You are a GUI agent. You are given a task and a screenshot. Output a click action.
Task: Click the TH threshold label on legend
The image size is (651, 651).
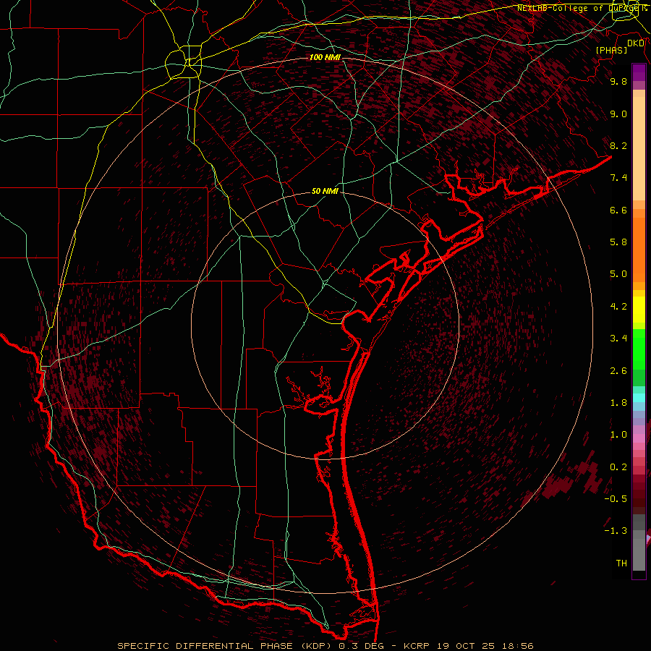[x=621, y=563]
